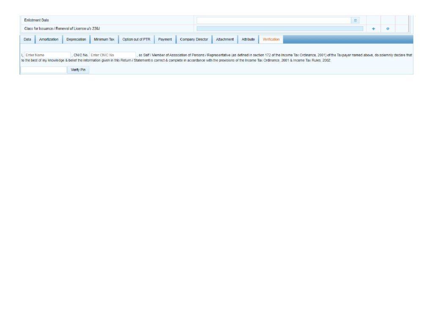This screenshot has height=334, width=433.
Task: Go to the Depreciation tab
Action: pos(76,39)
